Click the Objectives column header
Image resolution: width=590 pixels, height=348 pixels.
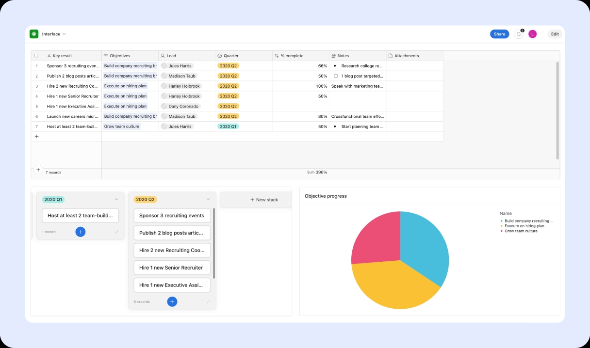click(130, 56)
